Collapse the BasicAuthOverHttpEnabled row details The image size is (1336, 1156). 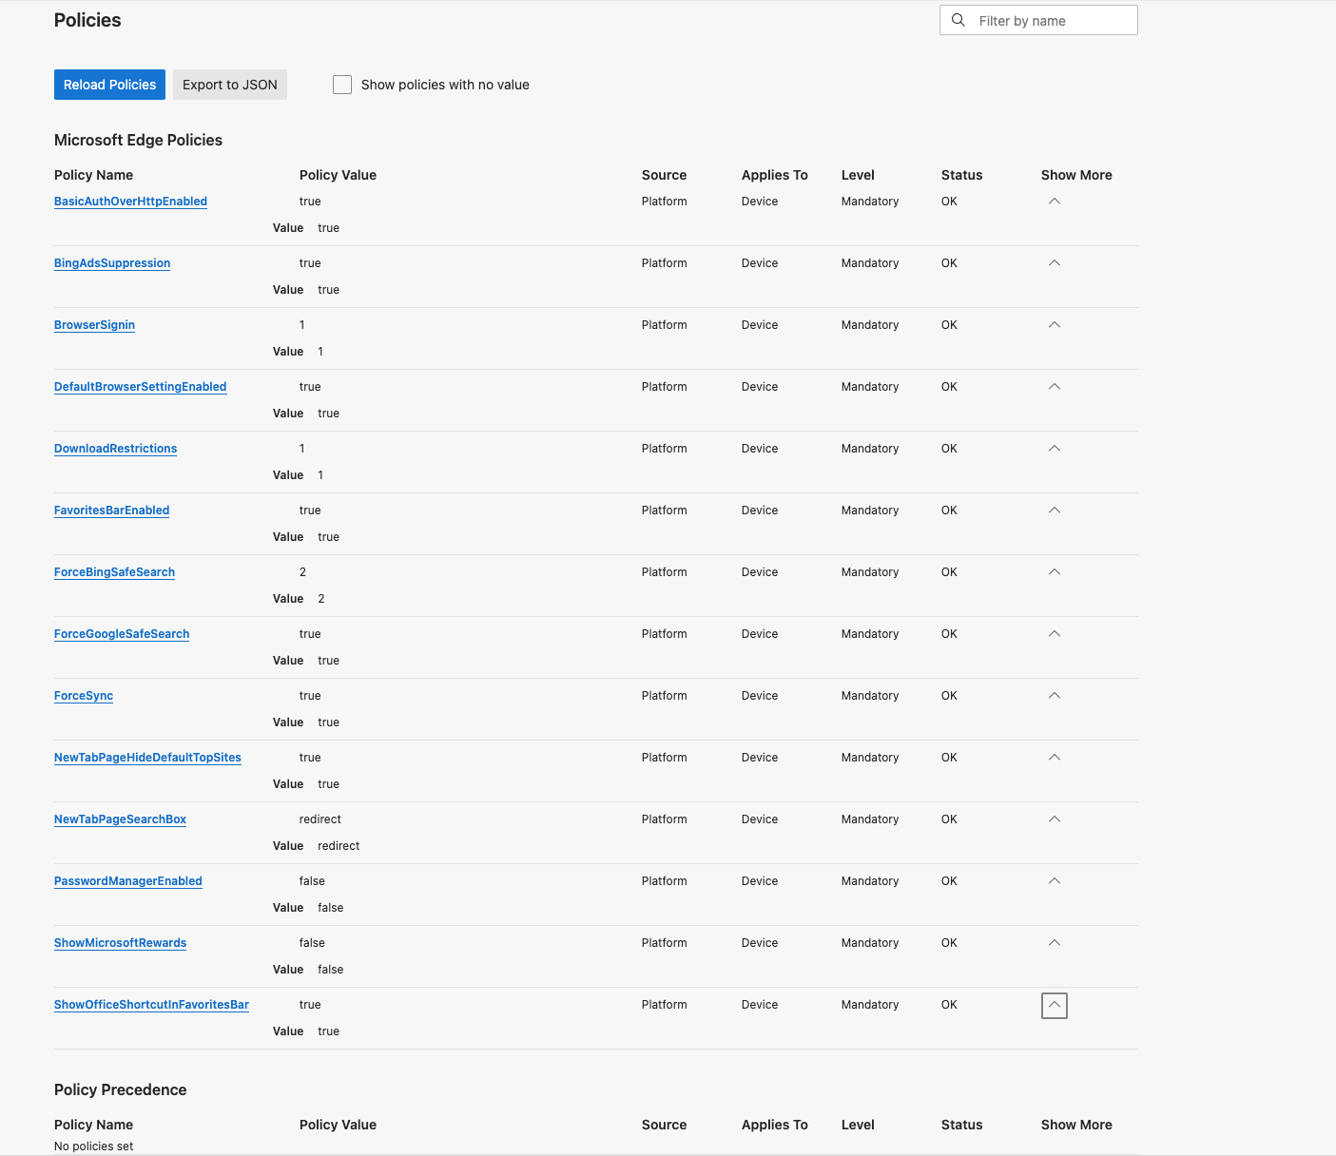[1054, 202]
